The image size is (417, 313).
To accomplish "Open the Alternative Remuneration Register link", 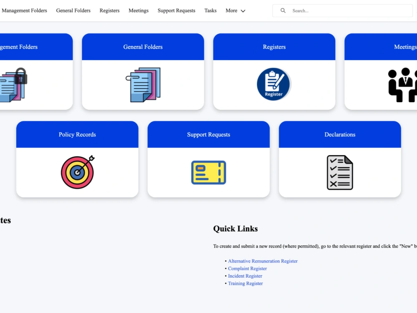I will point(263,261).
